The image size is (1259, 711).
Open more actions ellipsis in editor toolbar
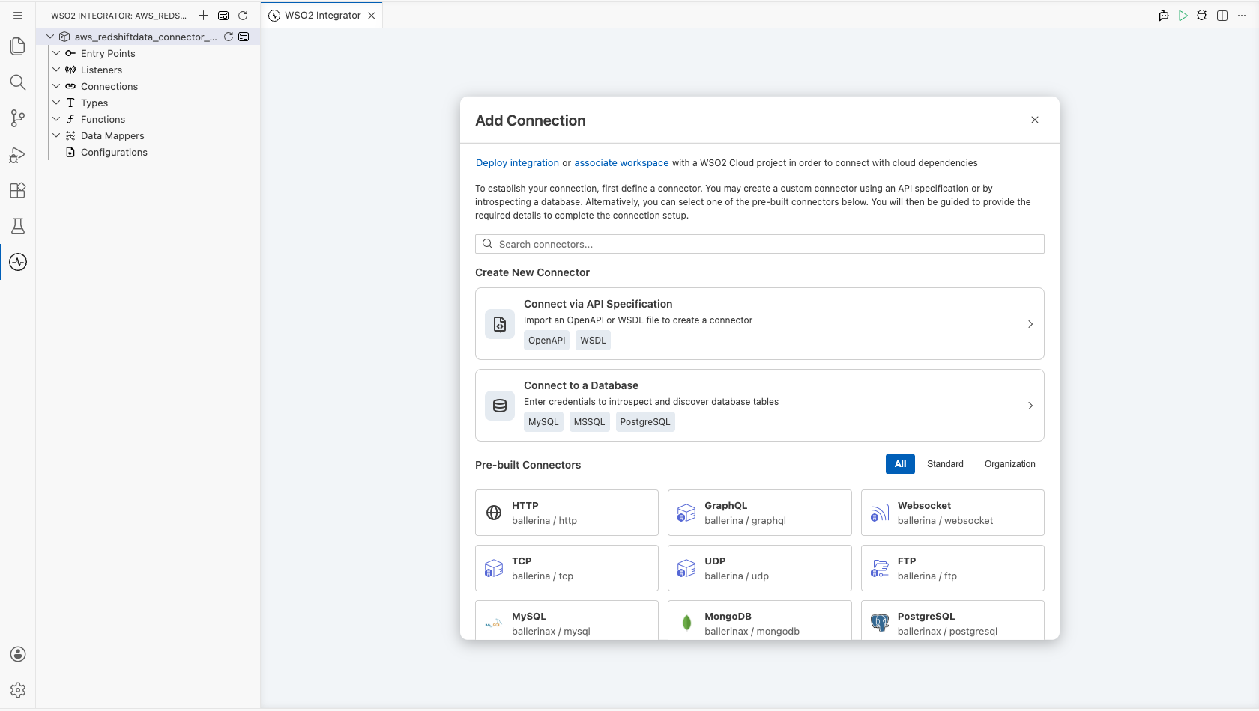pos(1242,15)
